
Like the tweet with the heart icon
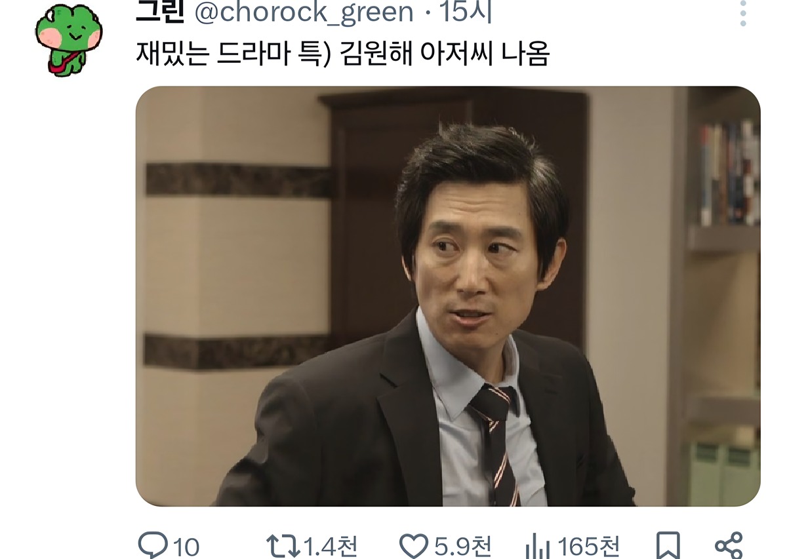click(x=414, y=545)
